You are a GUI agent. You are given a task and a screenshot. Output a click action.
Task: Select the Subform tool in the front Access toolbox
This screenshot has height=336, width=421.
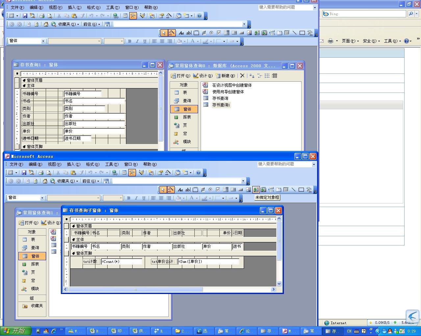(286, 190)
